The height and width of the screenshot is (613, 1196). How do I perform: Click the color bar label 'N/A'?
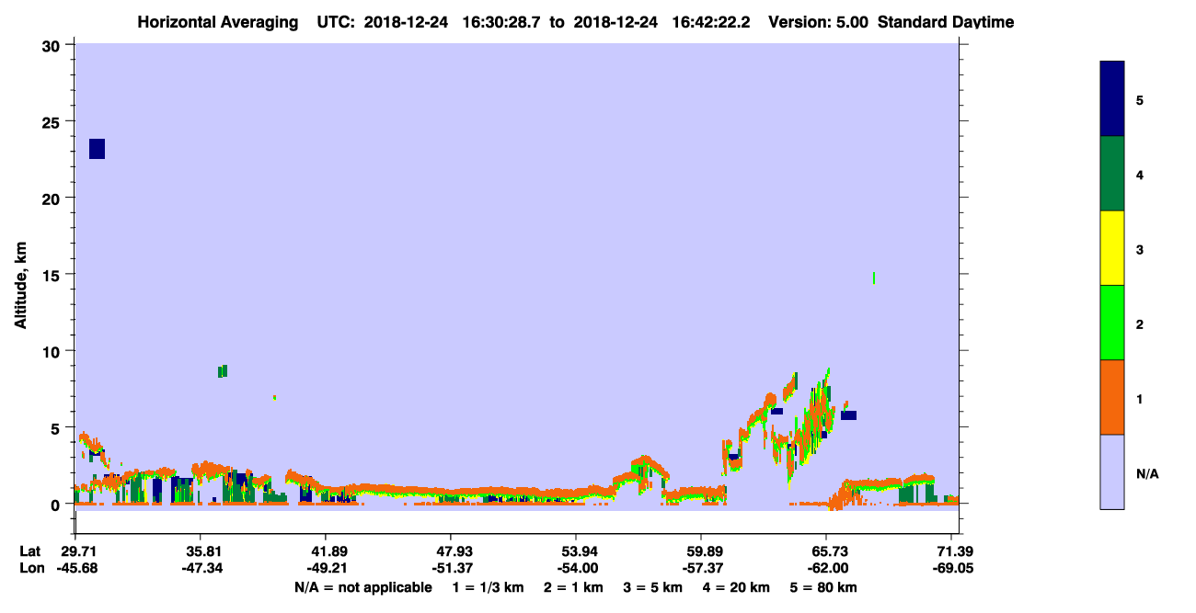[x=1147, y=473]
